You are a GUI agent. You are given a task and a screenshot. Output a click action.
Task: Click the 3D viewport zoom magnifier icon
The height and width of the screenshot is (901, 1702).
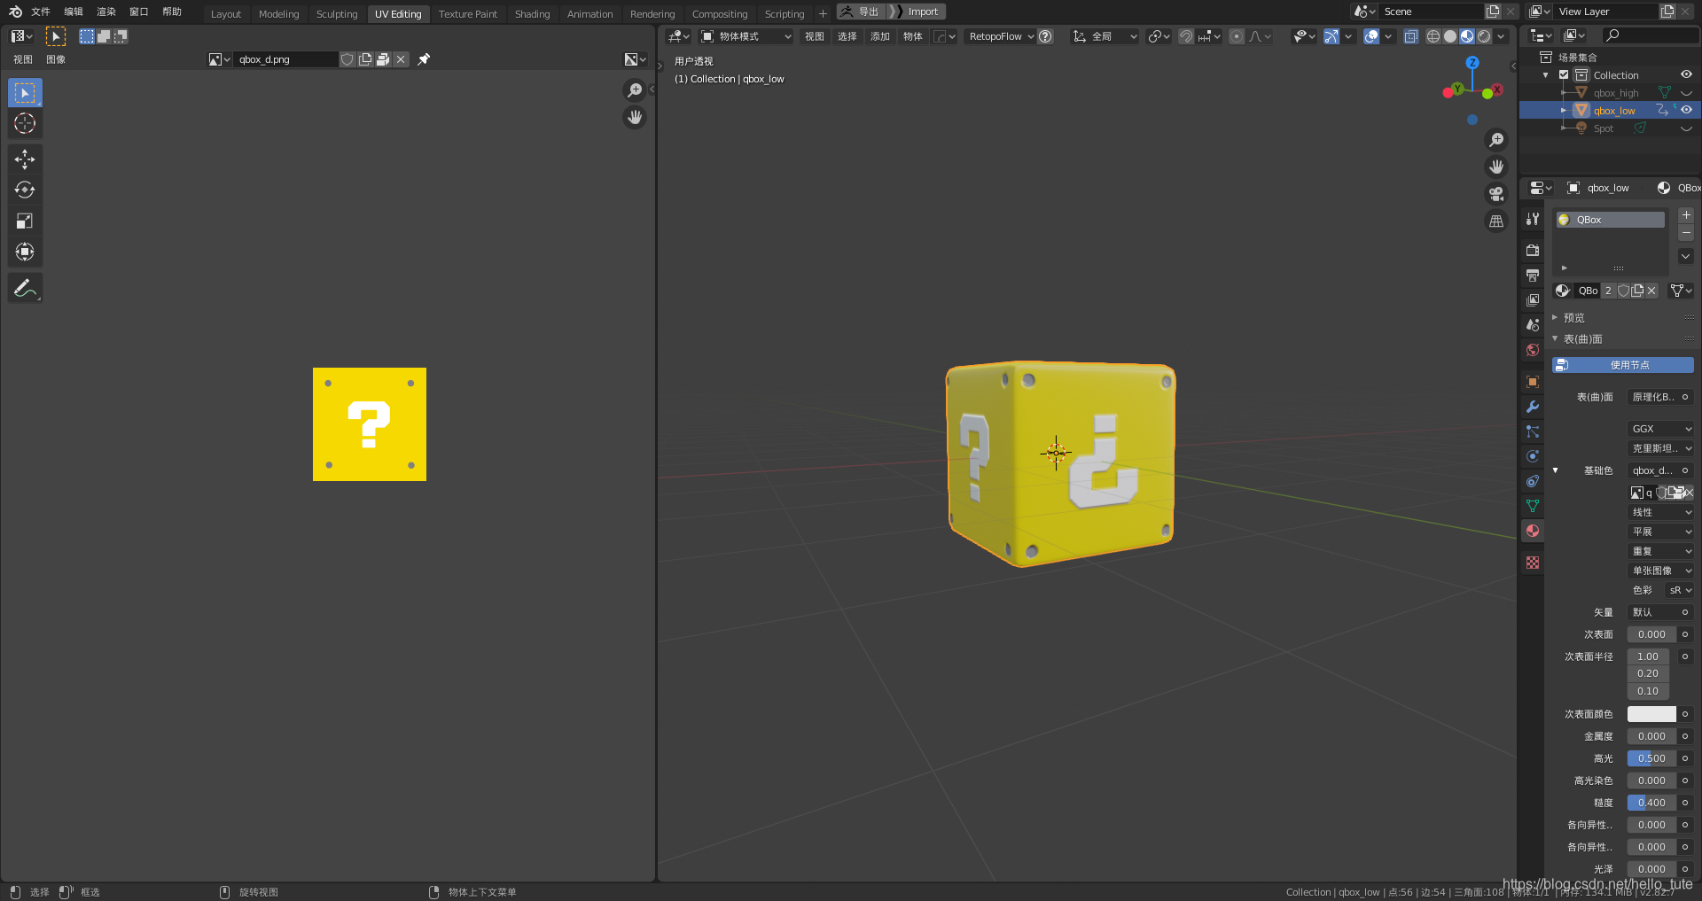pyautogui.click(x=1496, y=140)
